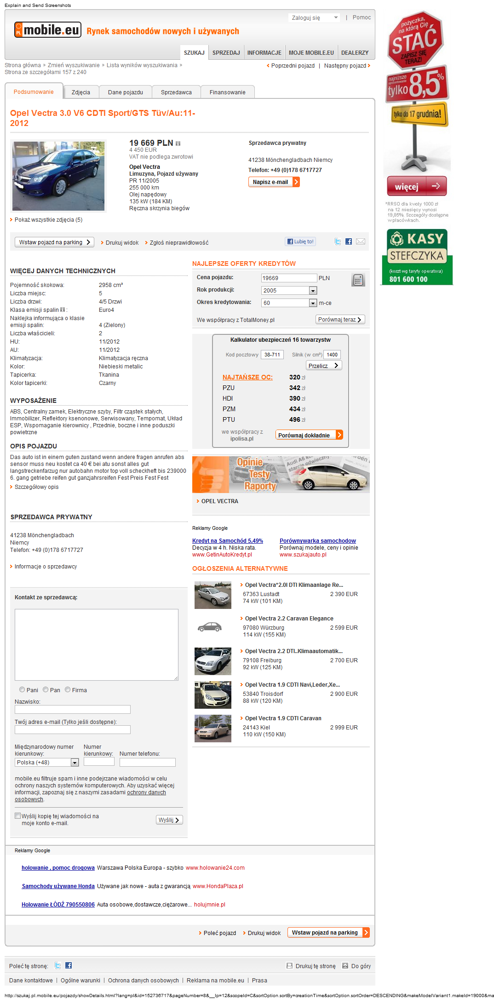Click the Napisz e-mail button
494x1004 pixels.
pyautogui.click(x=274, y=182)
